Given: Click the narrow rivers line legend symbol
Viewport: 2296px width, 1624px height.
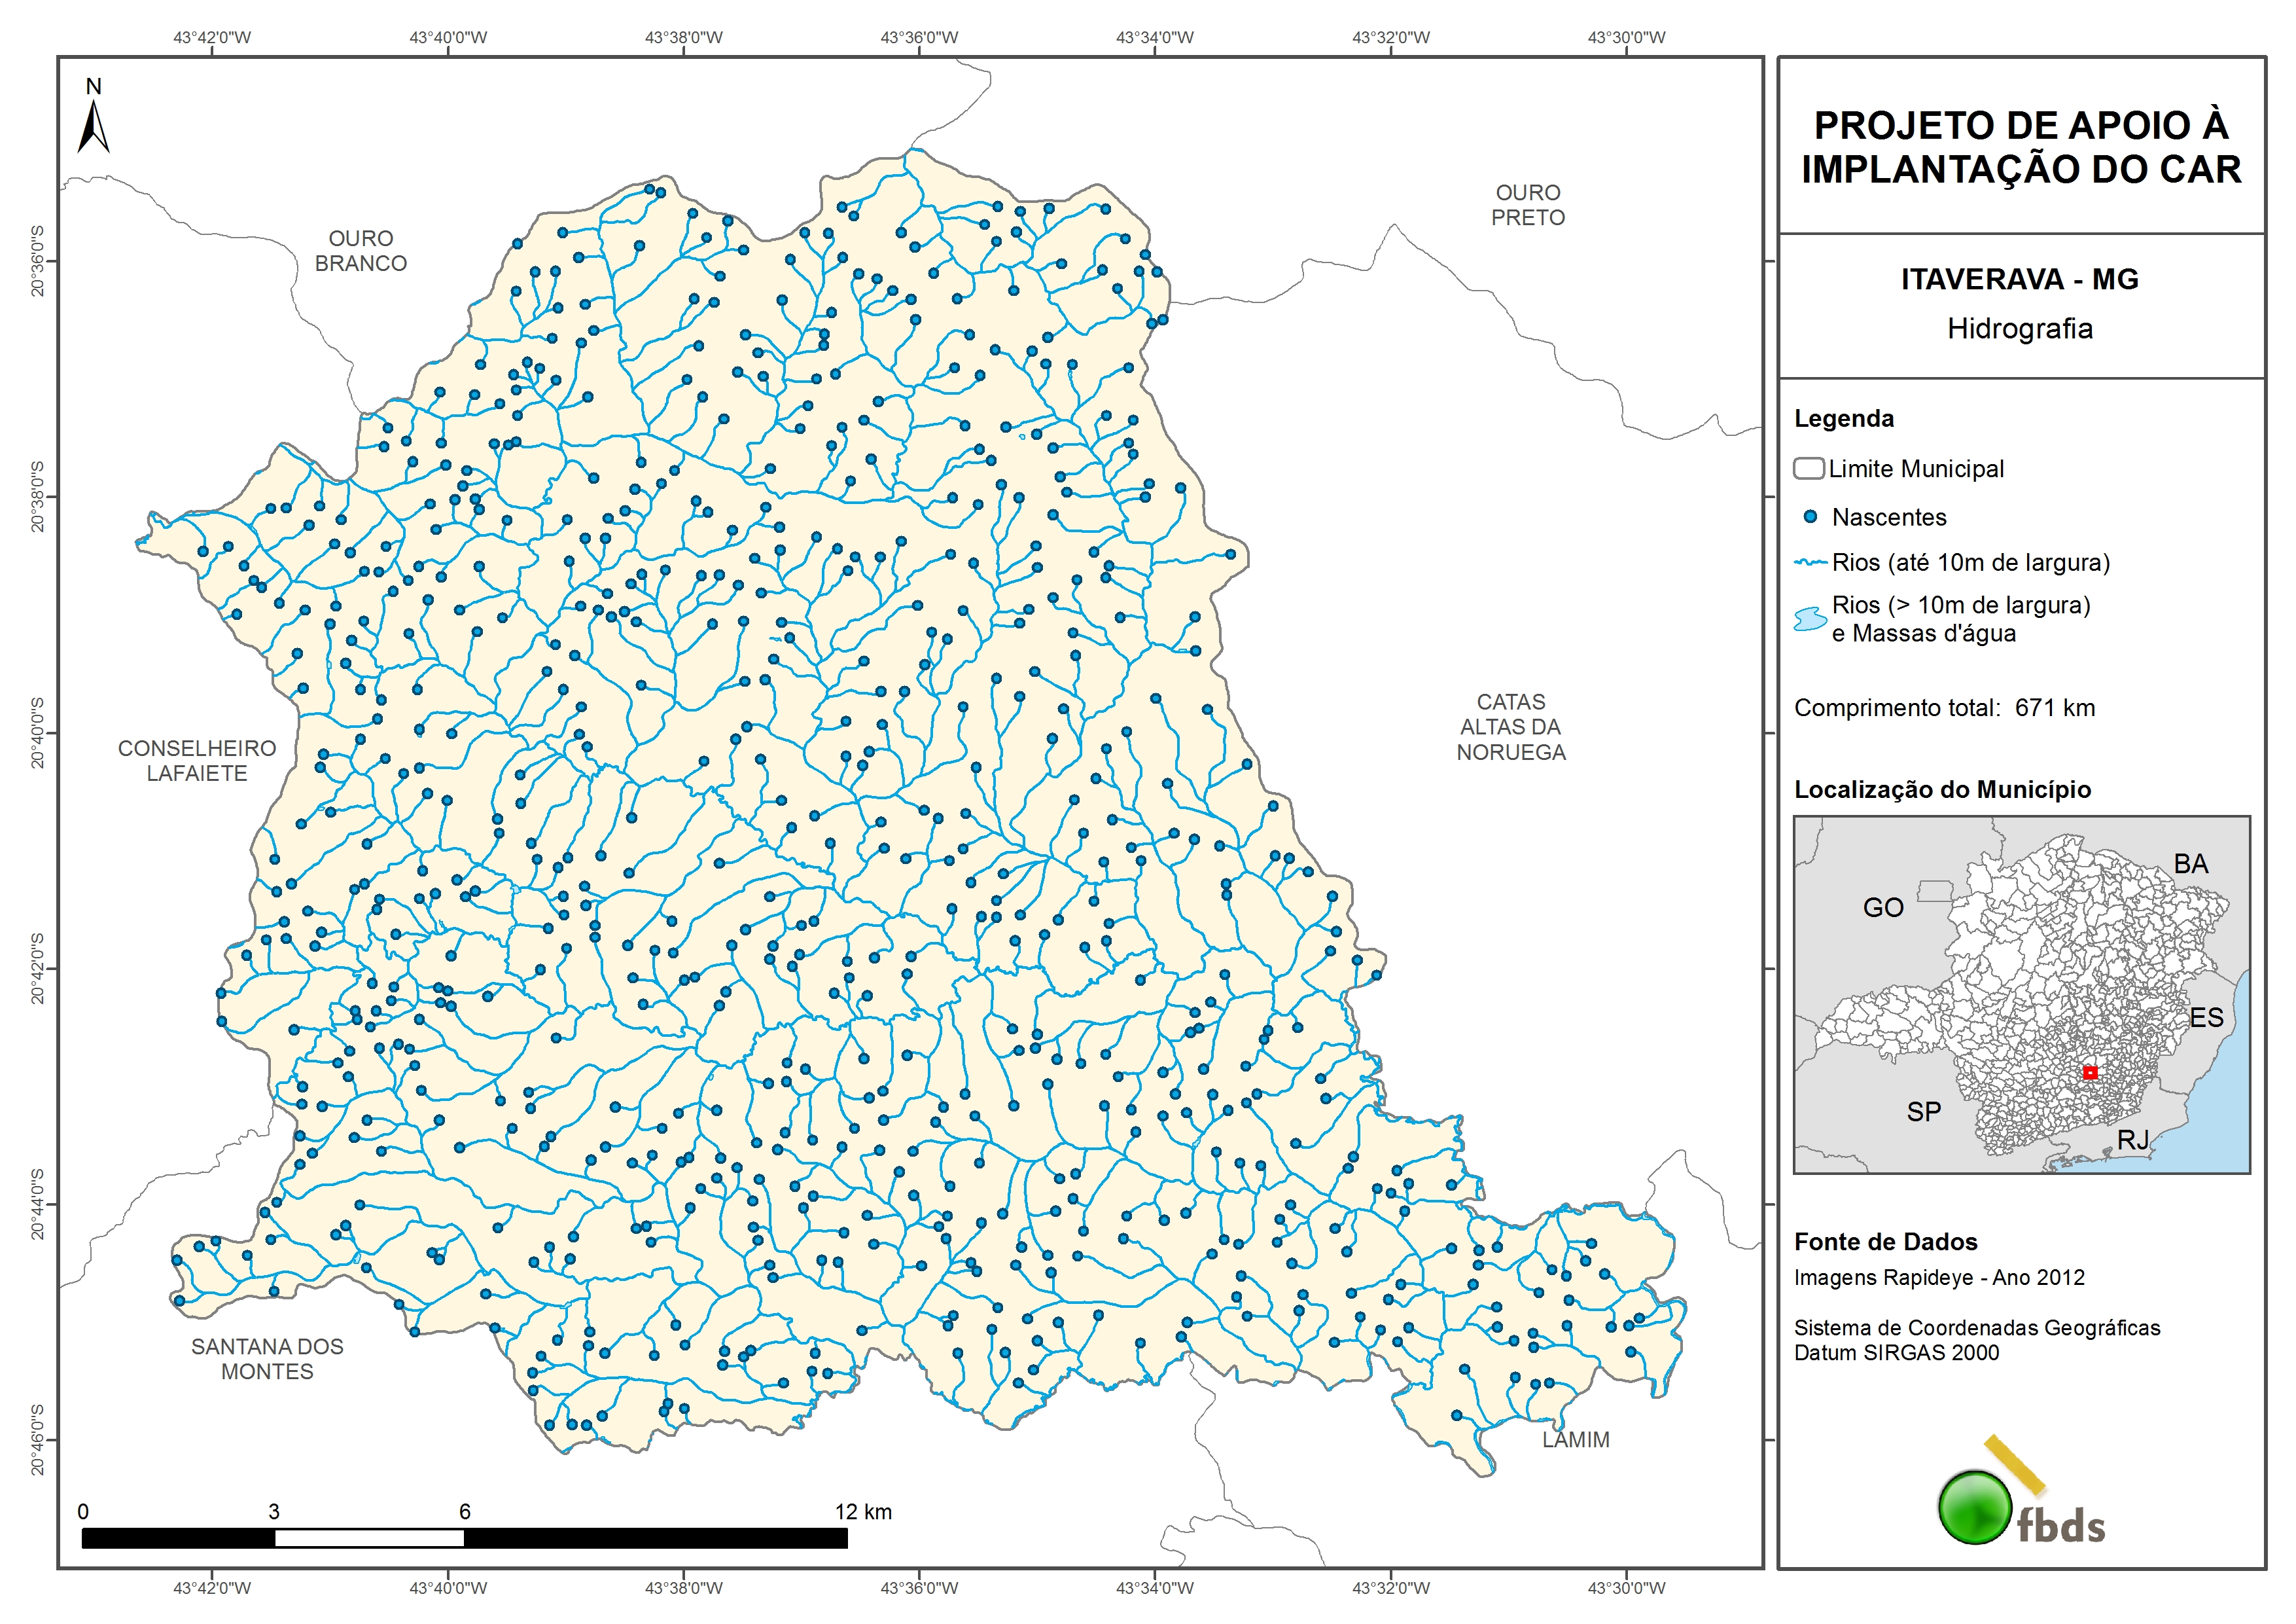Looking at the screenshot, I should click(x=1810, y=562).
